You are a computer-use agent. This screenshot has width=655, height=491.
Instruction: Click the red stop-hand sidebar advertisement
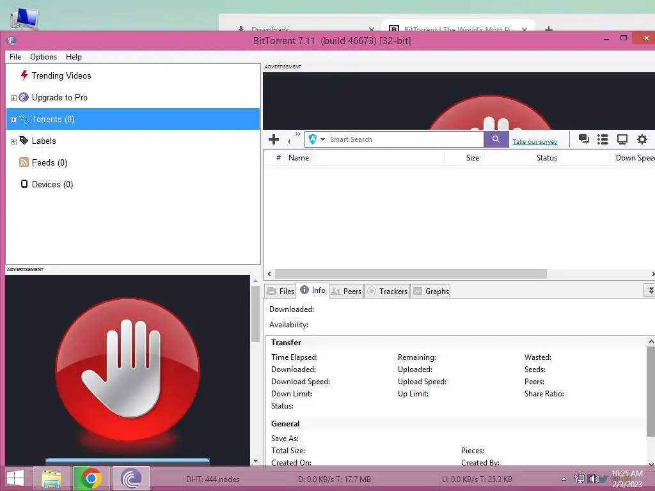[127, 370]
